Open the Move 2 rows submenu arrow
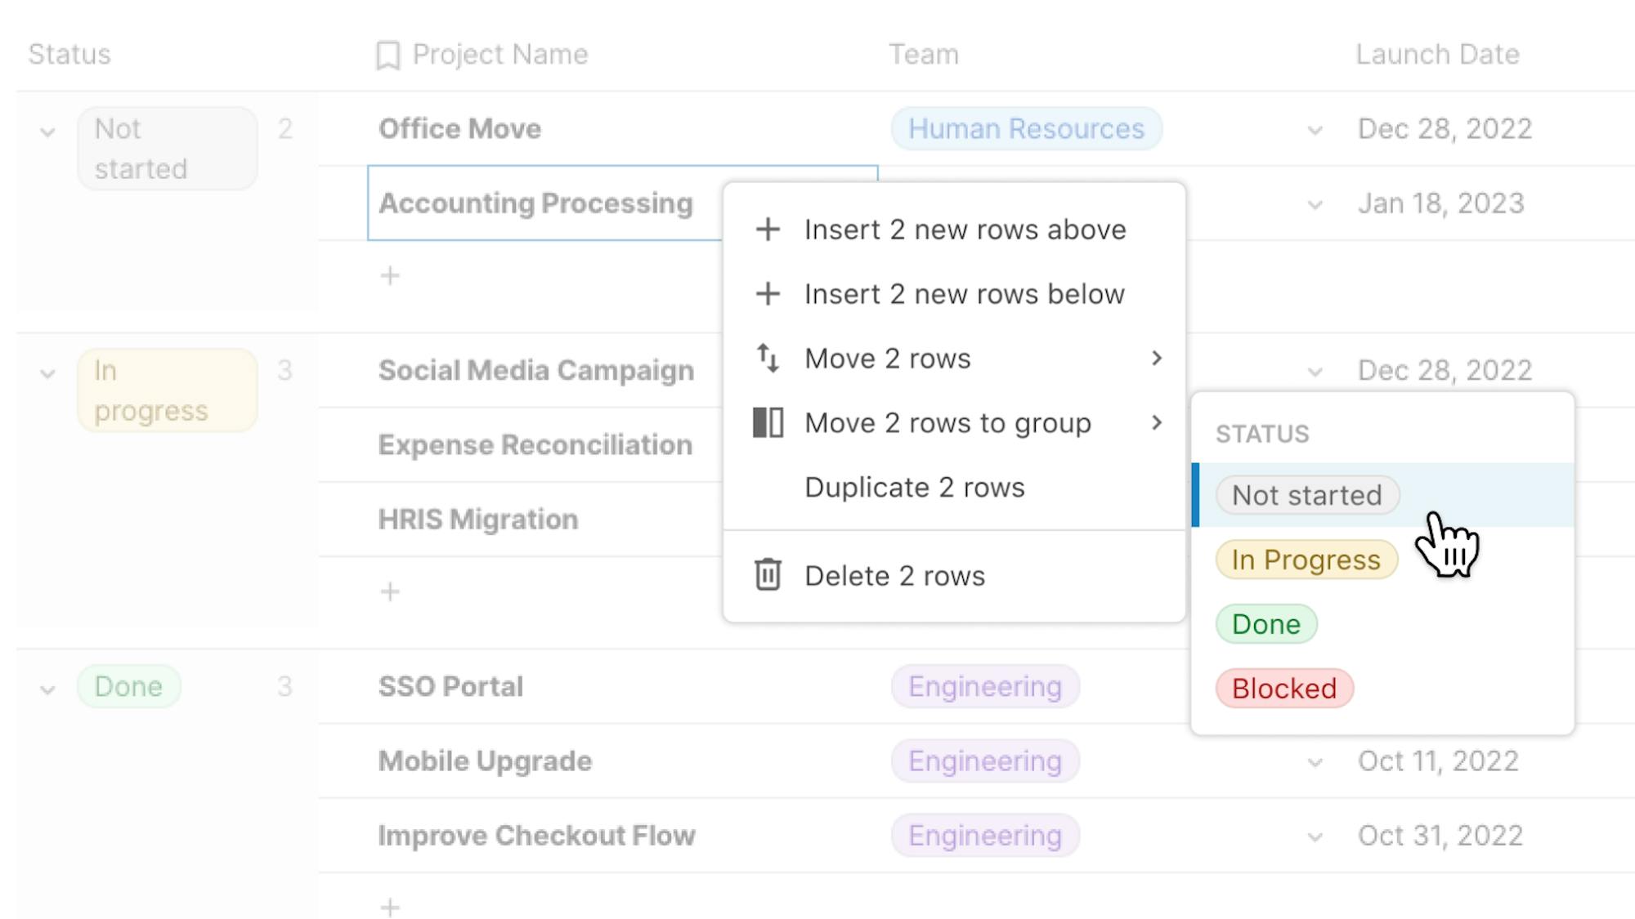This screenshot has height=919, width=1635. click(x=1156, y=359)
